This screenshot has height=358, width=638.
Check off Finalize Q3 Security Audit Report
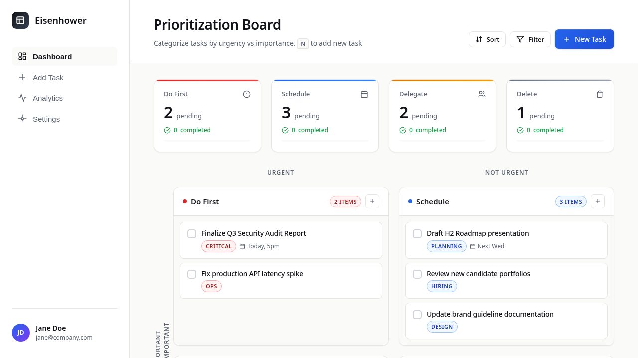point(192,234)
